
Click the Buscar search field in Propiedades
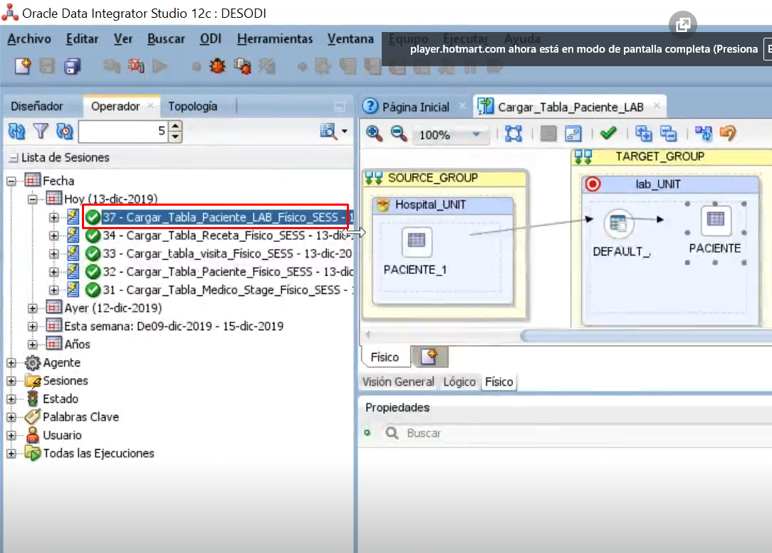click(442, 433)
